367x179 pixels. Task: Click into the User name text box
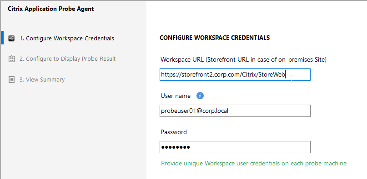pyautogui.click(x=235, y=111)
